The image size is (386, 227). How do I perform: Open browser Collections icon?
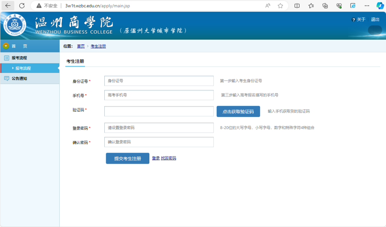click(325, 6)
